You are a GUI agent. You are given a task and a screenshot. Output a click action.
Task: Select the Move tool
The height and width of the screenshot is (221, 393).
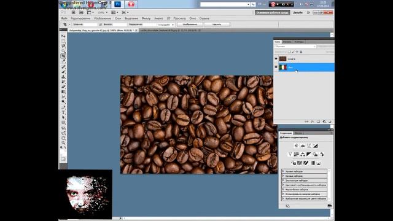63,36
